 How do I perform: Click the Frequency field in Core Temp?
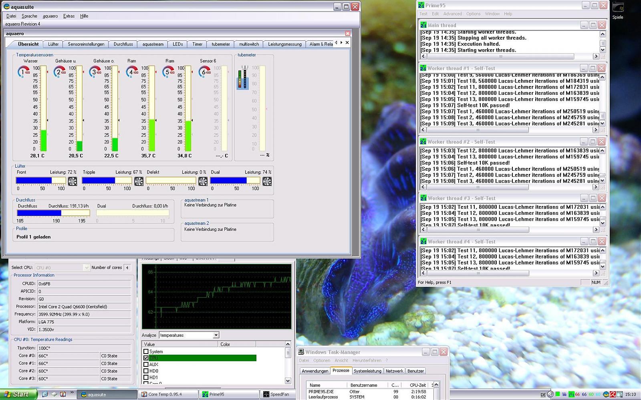[x=84, y=314]
